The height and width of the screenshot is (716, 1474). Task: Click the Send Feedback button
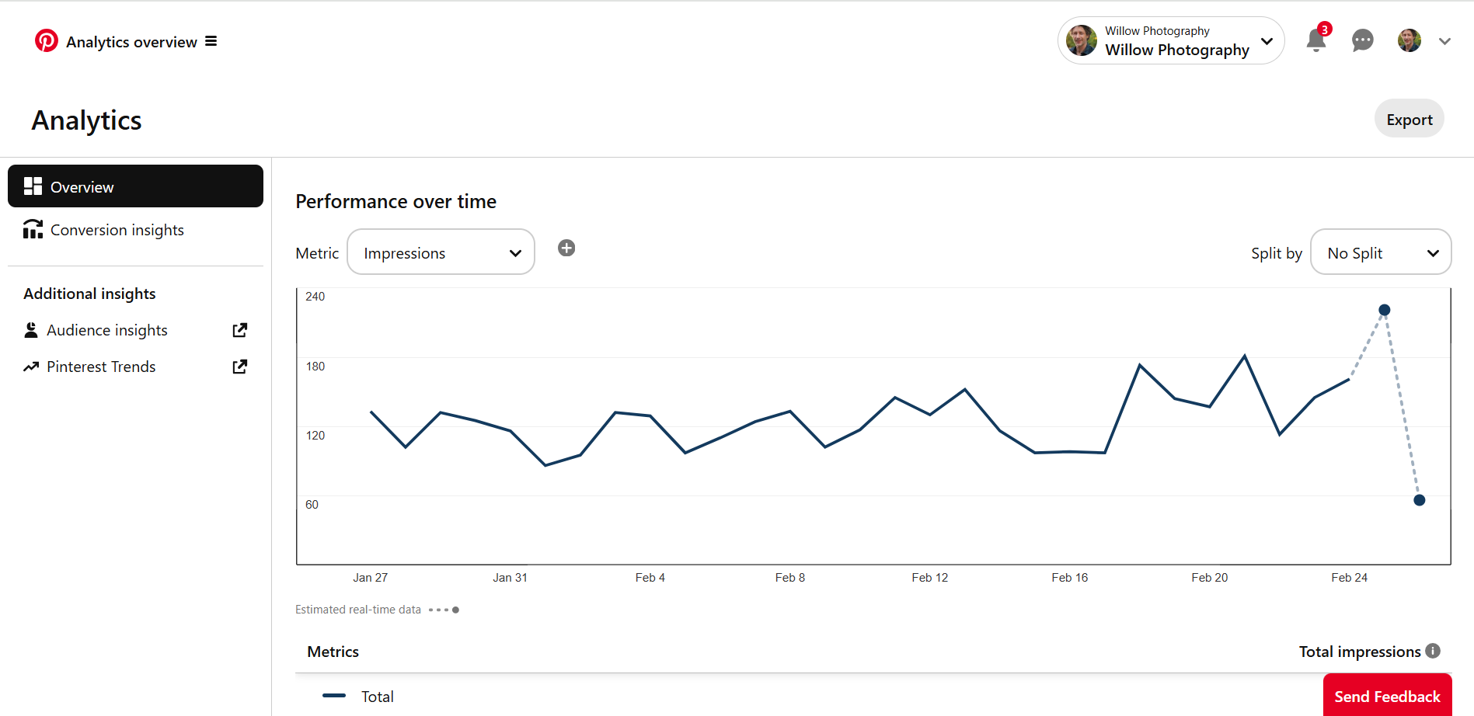(x=1387, y=697)
